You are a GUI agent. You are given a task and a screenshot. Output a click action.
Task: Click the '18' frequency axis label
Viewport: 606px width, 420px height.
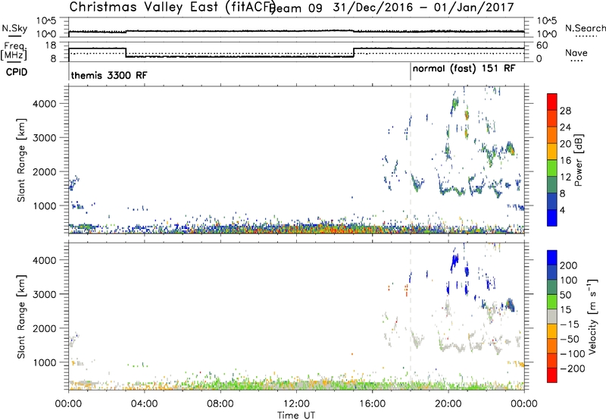50,45
